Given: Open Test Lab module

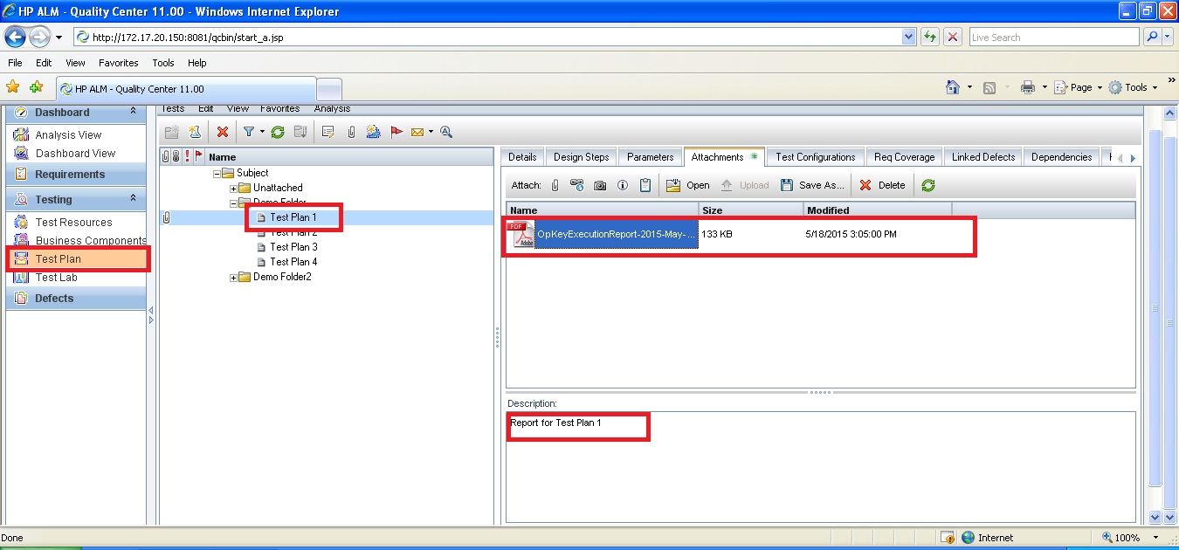Looking at the screenshot, I should pos(56,278).
